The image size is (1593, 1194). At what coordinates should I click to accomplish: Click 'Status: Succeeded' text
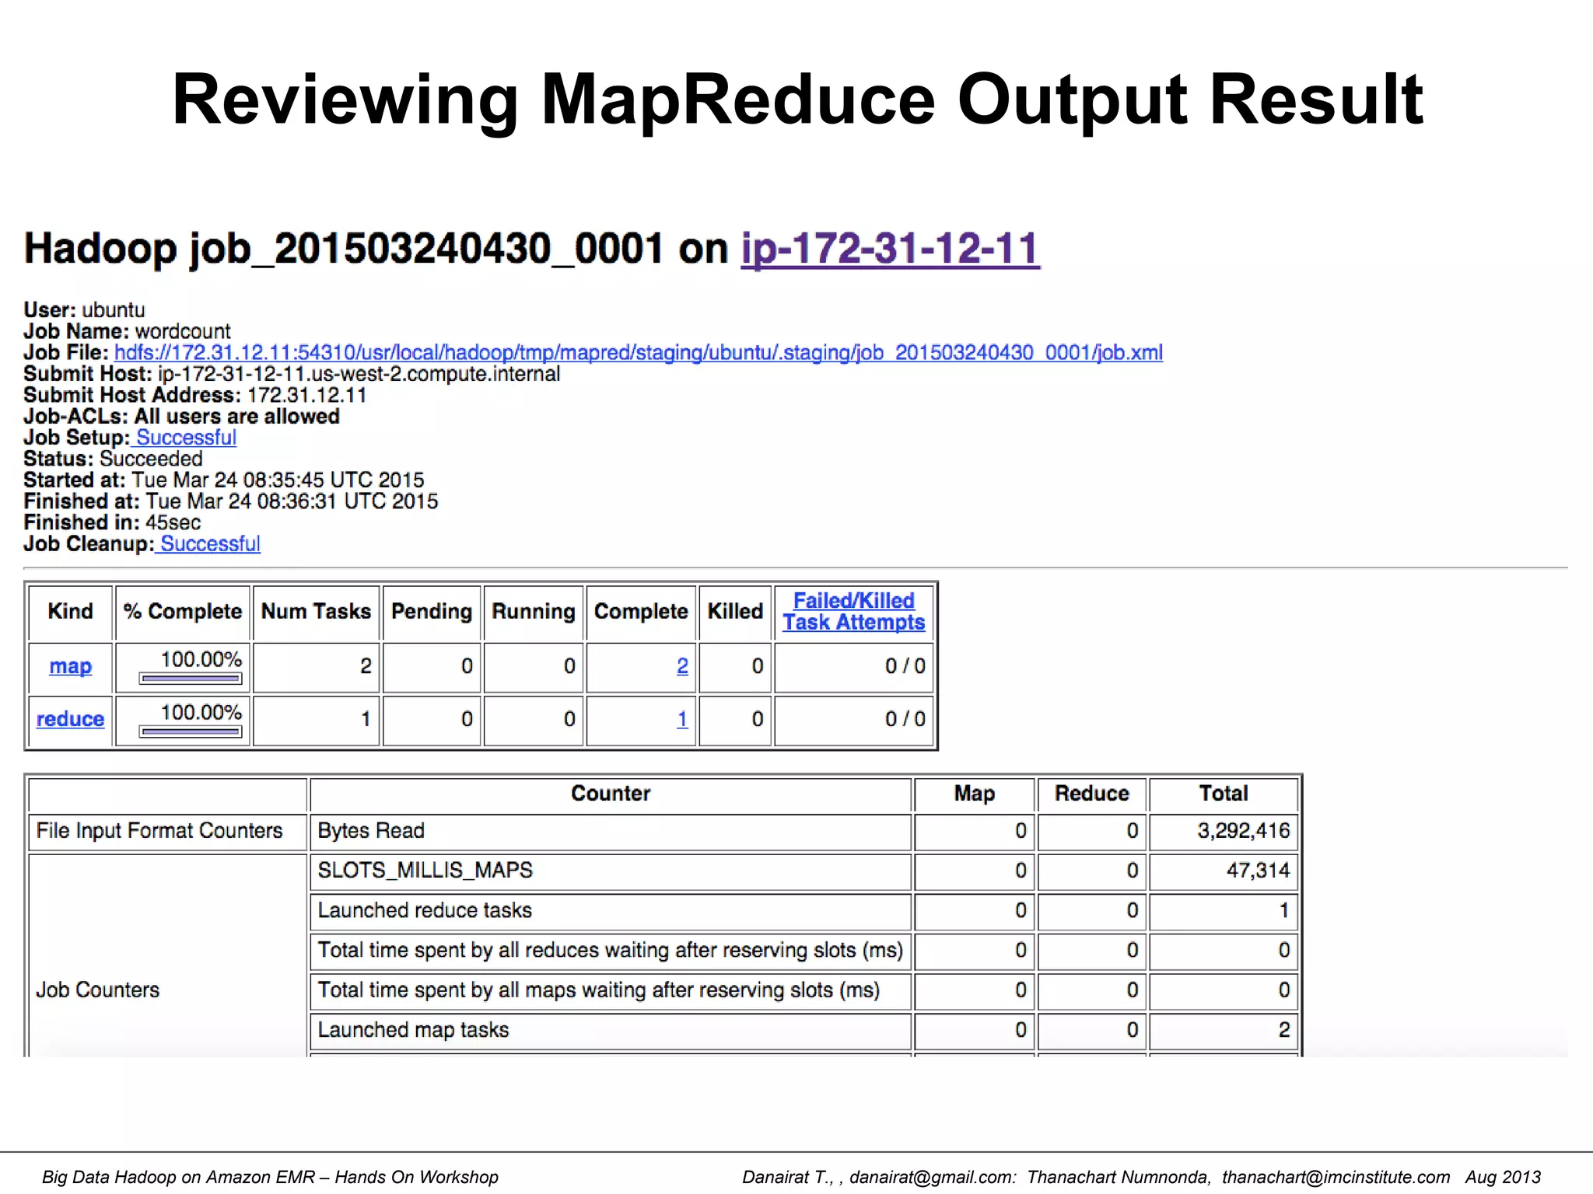tap(113, 459)
